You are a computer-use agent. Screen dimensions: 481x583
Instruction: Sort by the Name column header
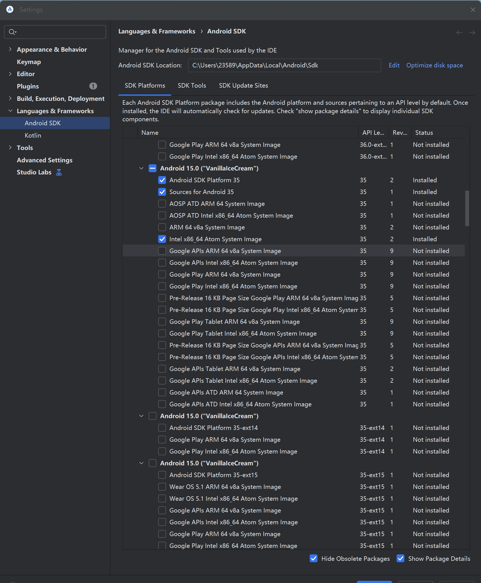(x=248, y=133)
